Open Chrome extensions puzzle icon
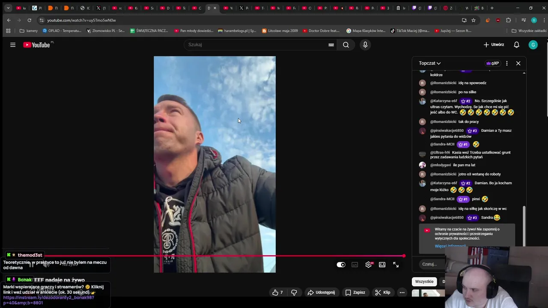The height and width of the screenshot is (308, 548). click(x=509, y=20)
